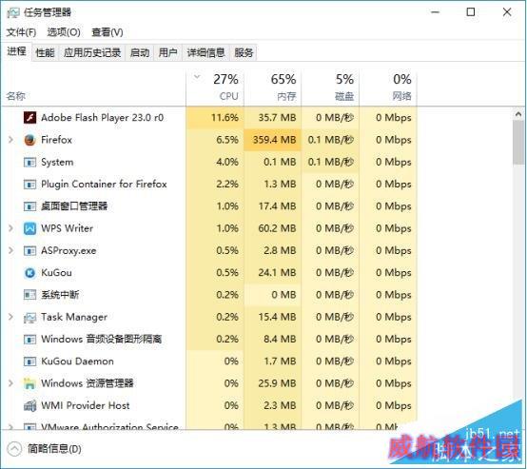Switch to the 性能 tab
Screen dimensions: 527x469
[x=45, y=52]
